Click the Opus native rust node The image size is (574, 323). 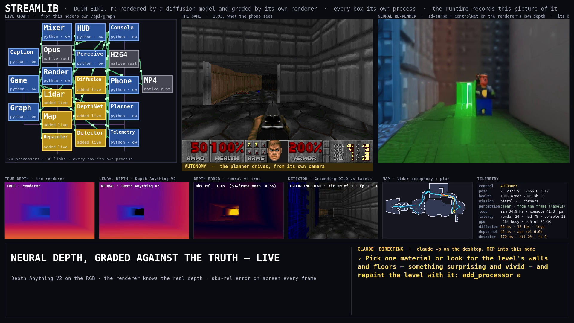[x=57, y=54]
